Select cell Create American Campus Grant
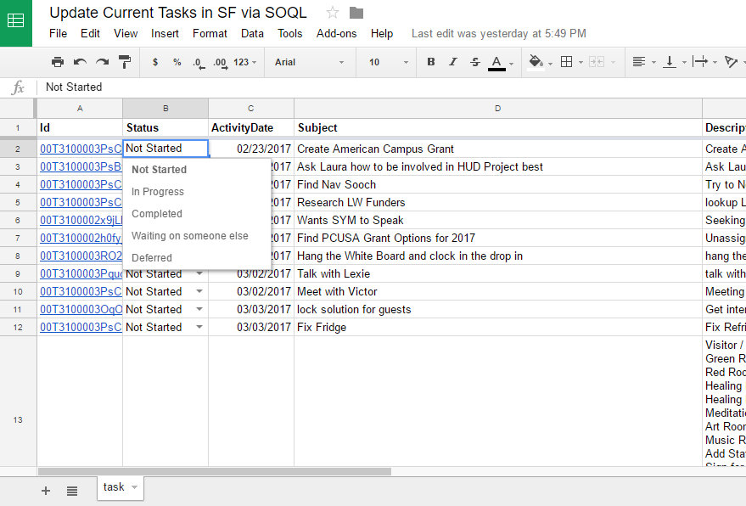The height and width of the screenshot is (506, 746). click(x=497, y=149)
